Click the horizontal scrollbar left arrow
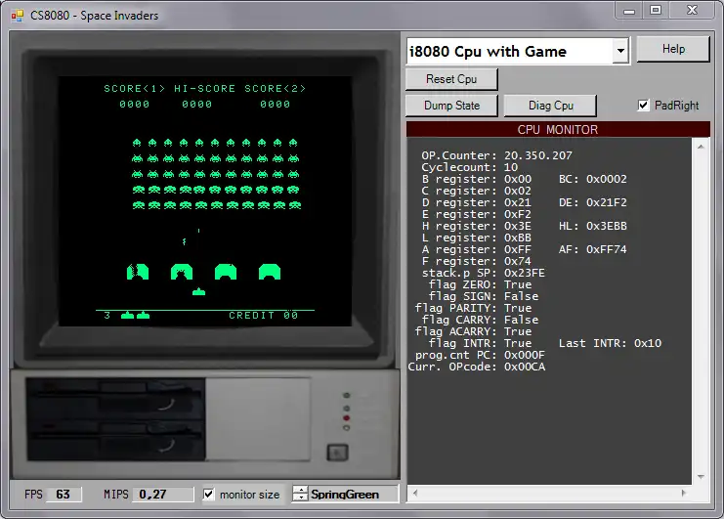Viewport: 724px width, 519px height. (x=415, y=494)
